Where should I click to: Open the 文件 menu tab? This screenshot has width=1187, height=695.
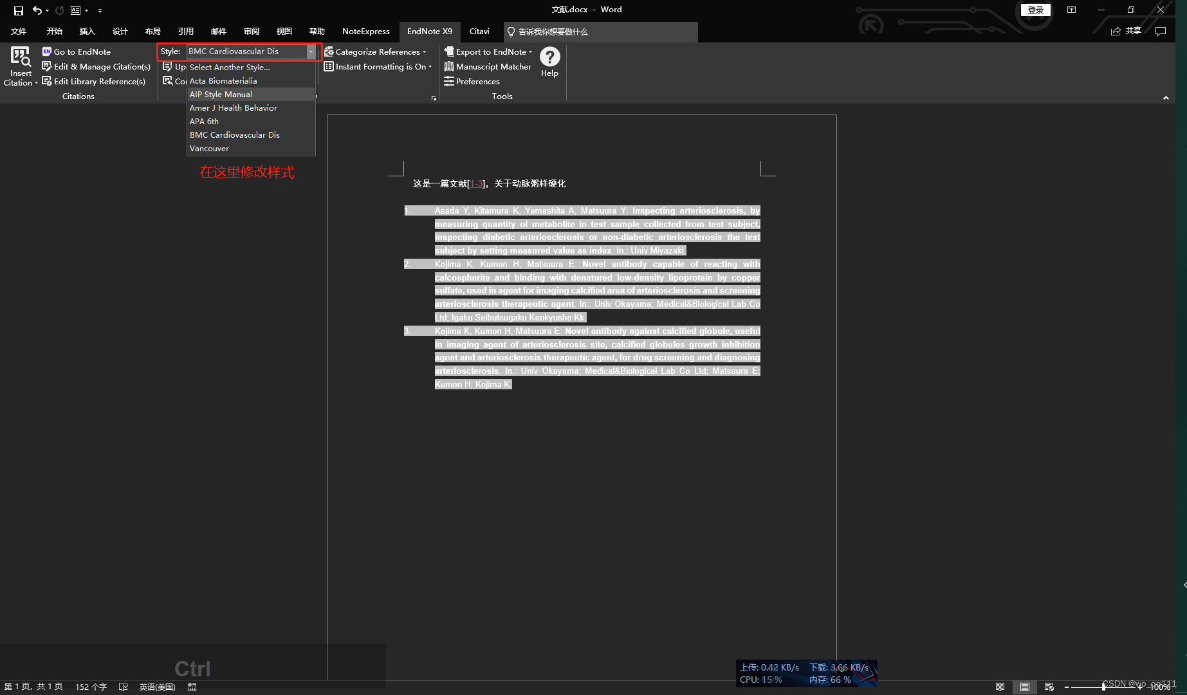coord(19,31)
